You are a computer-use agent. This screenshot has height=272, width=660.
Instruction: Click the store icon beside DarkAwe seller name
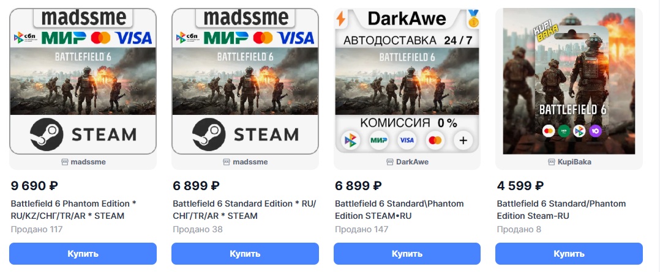390,162
